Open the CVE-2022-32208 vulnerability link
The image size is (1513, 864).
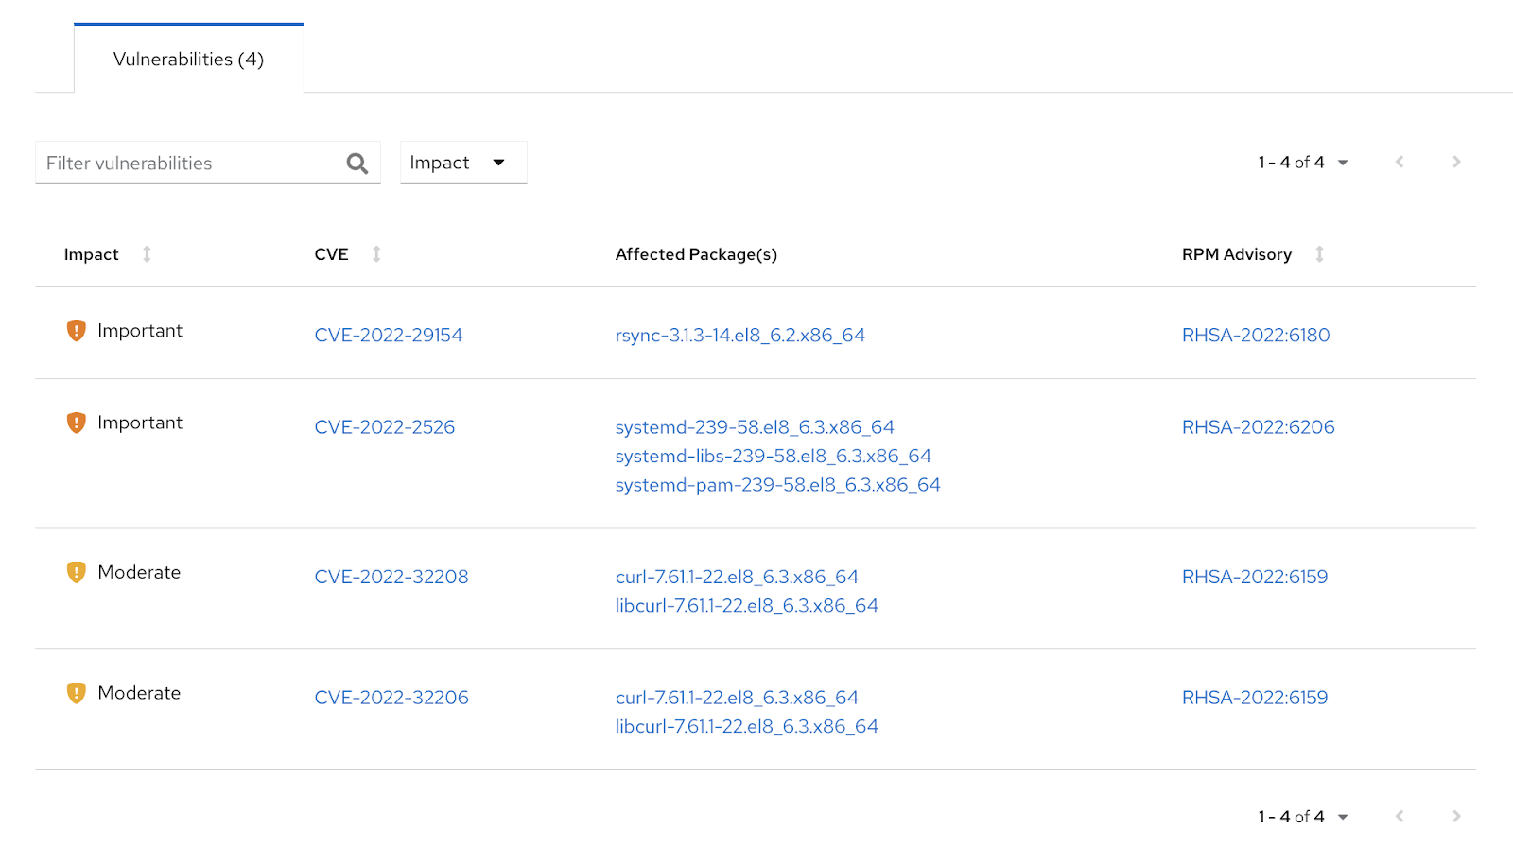391,576
